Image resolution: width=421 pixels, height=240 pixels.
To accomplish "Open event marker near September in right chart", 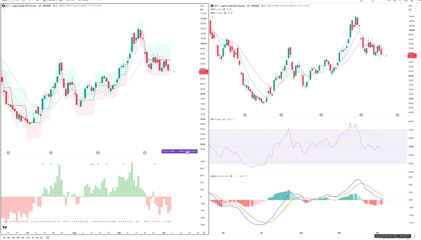I will click(x=361, y=115).
